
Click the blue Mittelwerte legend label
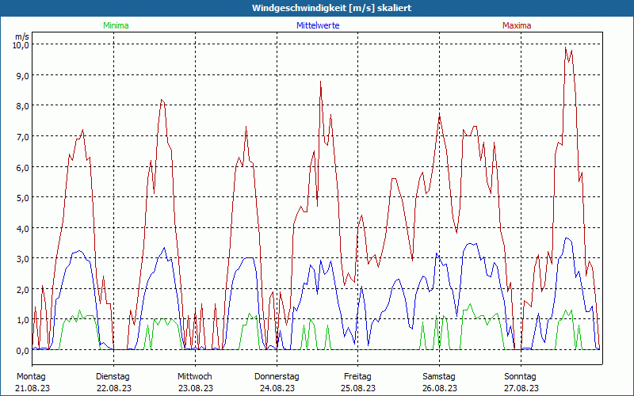click(318, 25)
